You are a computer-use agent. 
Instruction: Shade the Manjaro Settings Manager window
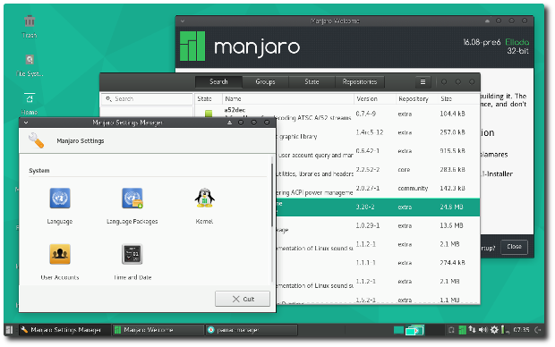229,123
